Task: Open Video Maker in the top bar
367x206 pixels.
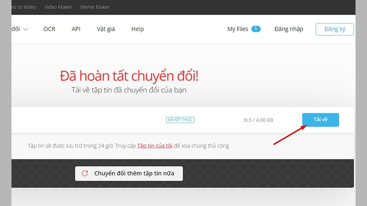Action: point(58,7)
